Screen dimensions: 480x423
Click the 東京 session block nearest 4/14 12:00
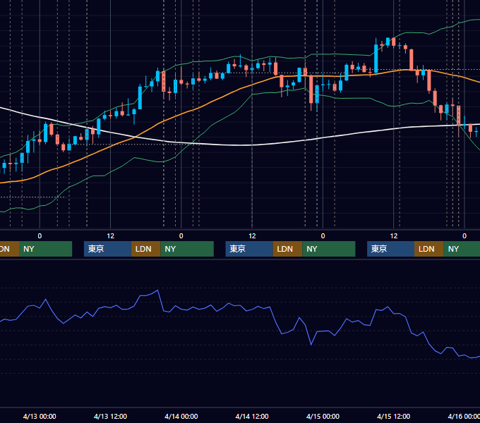pyautogui.click(x=249, y=249)
